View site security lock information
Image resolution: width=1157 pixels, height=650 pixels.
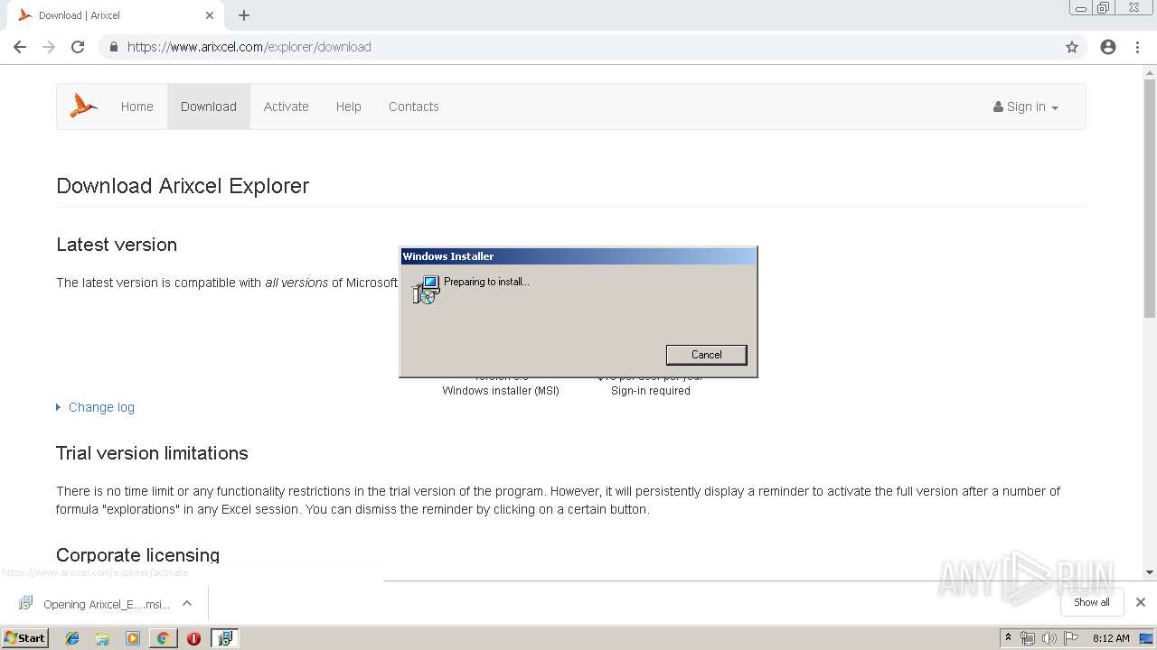pos(113,47)
